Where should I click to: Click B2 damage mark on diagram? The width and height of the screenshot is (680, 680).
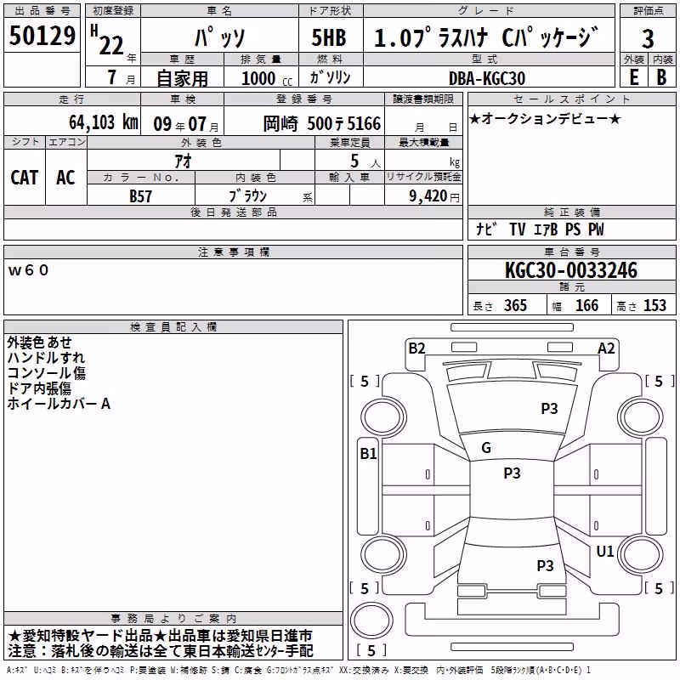tap(416, 348)
